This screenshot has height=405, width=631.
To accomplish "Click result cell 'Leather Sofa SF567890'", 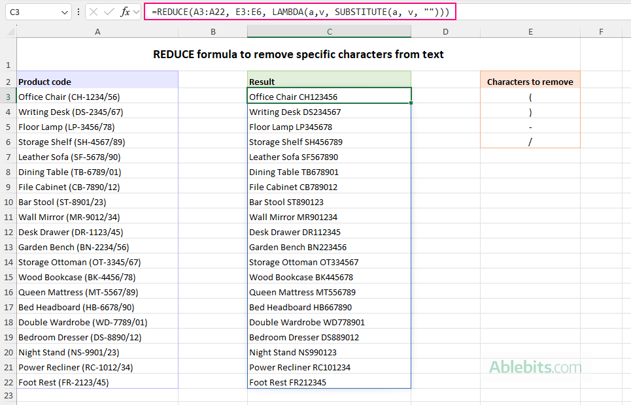I will [329, 157].
